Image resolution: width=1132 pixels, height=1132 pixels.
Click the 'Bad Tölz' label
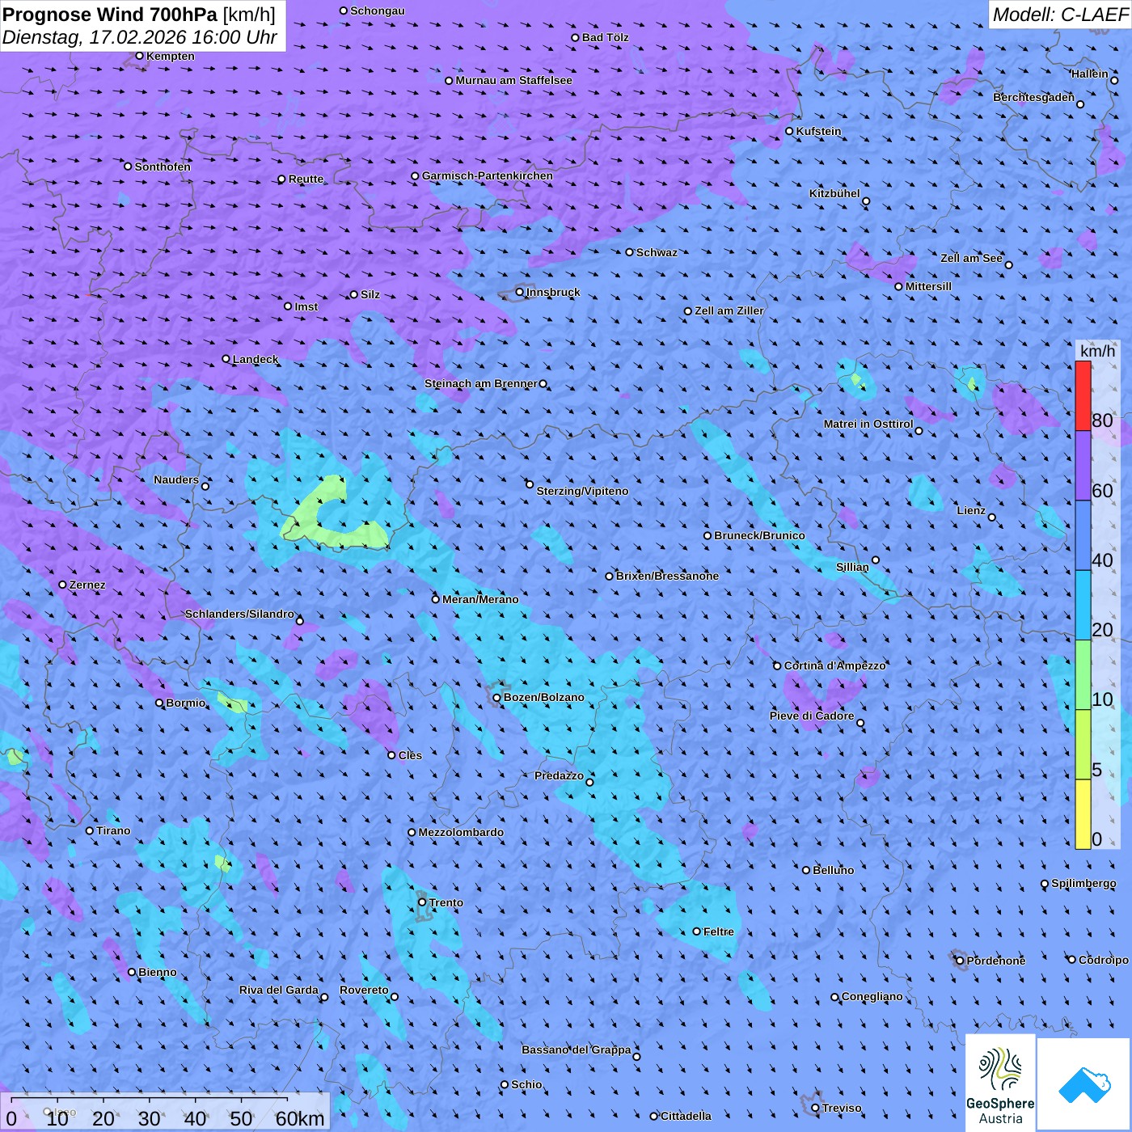(x=605, y=37)
